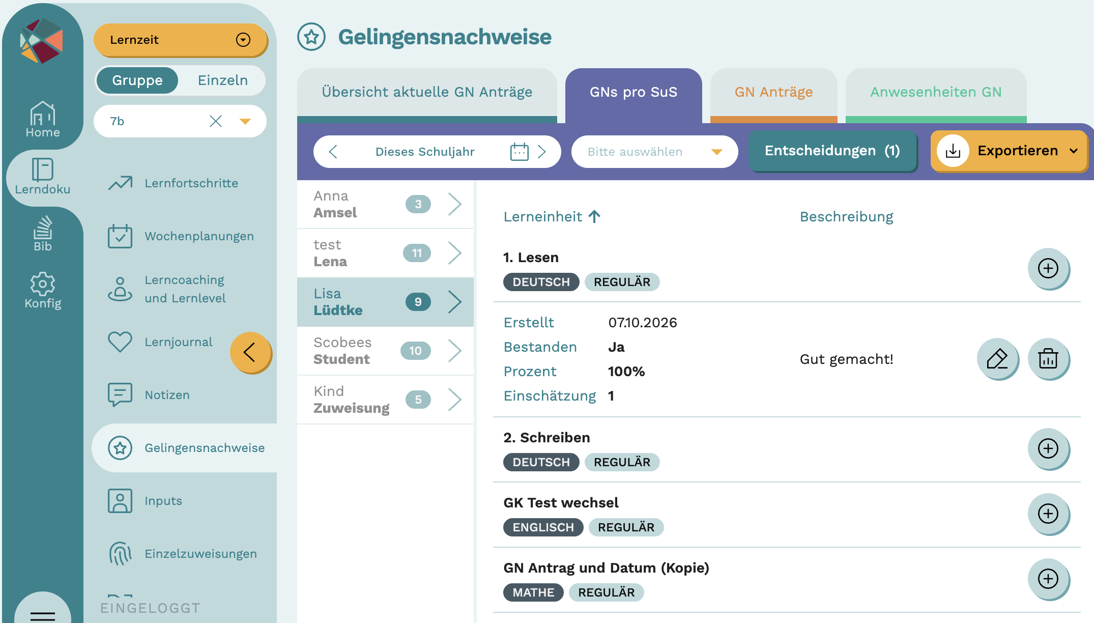Select student Scobees Student
1094x623 pixels.
[x=386, y=351]
